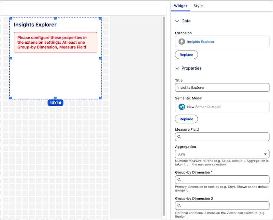Switch to the Style tab
Image resolution: width=273 pixels, height=220 pixels.
click(x=198, y=6)
